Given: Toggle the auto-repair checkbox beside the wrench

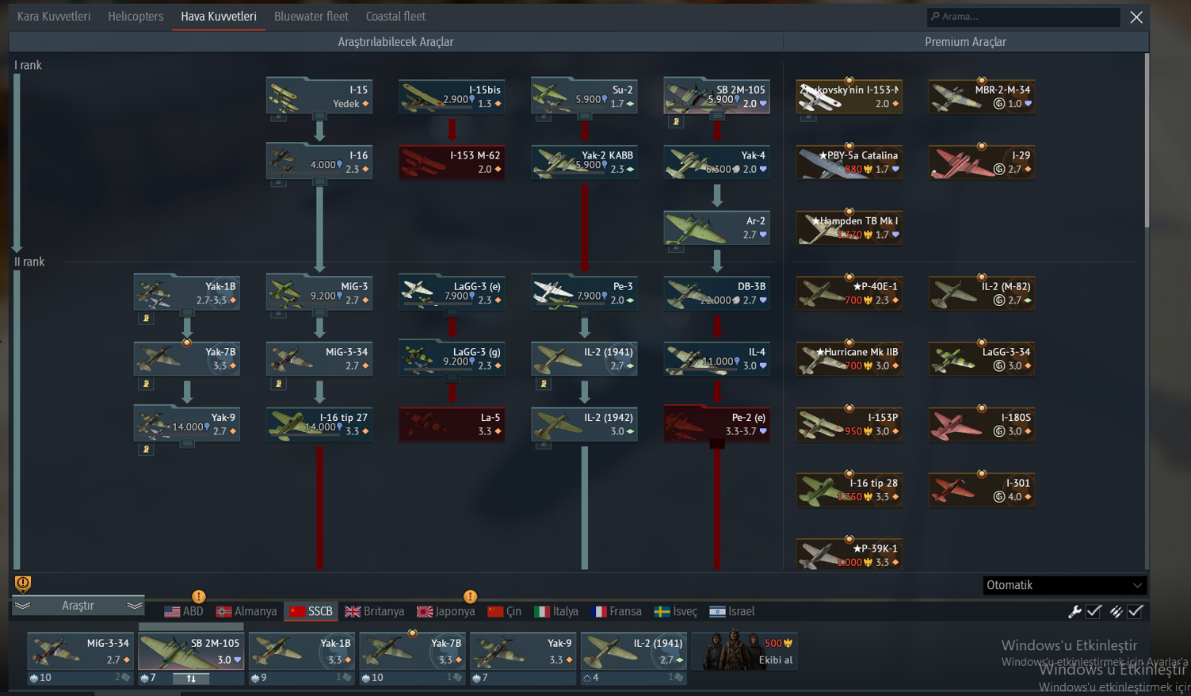Looking at the screenshot, I should (x=1094, y=611).
